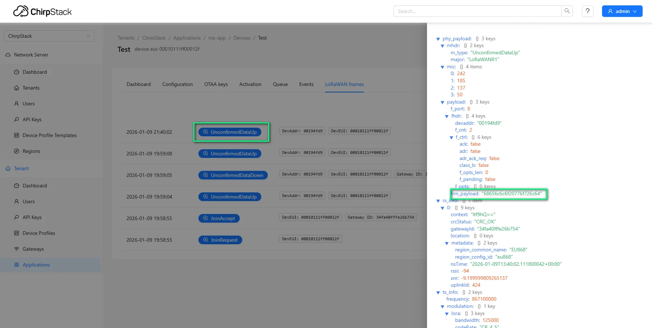Viewport: 652px width, 328px height.
Task: Click the Regions compass icon
Action: click(x=17, y=151)
